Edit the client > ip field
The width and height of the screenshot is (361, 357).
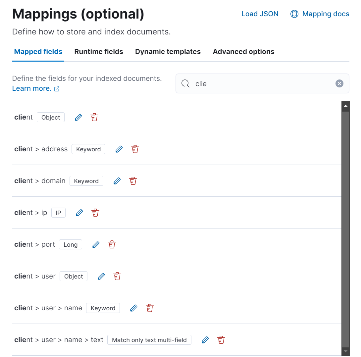click(x=79, y=213)
